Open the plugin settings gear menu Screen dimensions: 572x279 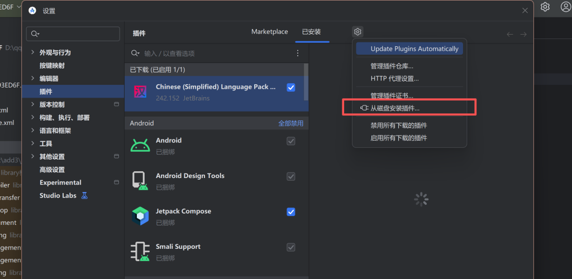point(357,32)
